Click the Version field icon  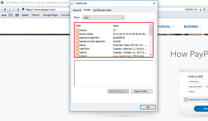tap(77, 30)
